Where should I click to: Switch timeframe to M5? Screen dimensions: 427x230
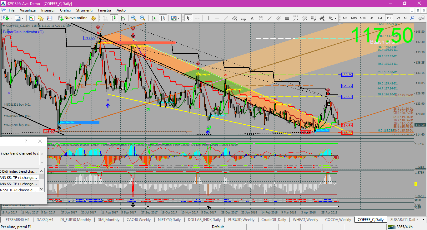(x=345, y=18)
